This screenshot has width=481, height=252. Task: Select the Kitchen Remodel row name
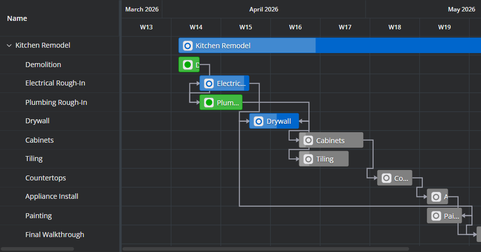point(43,45)
